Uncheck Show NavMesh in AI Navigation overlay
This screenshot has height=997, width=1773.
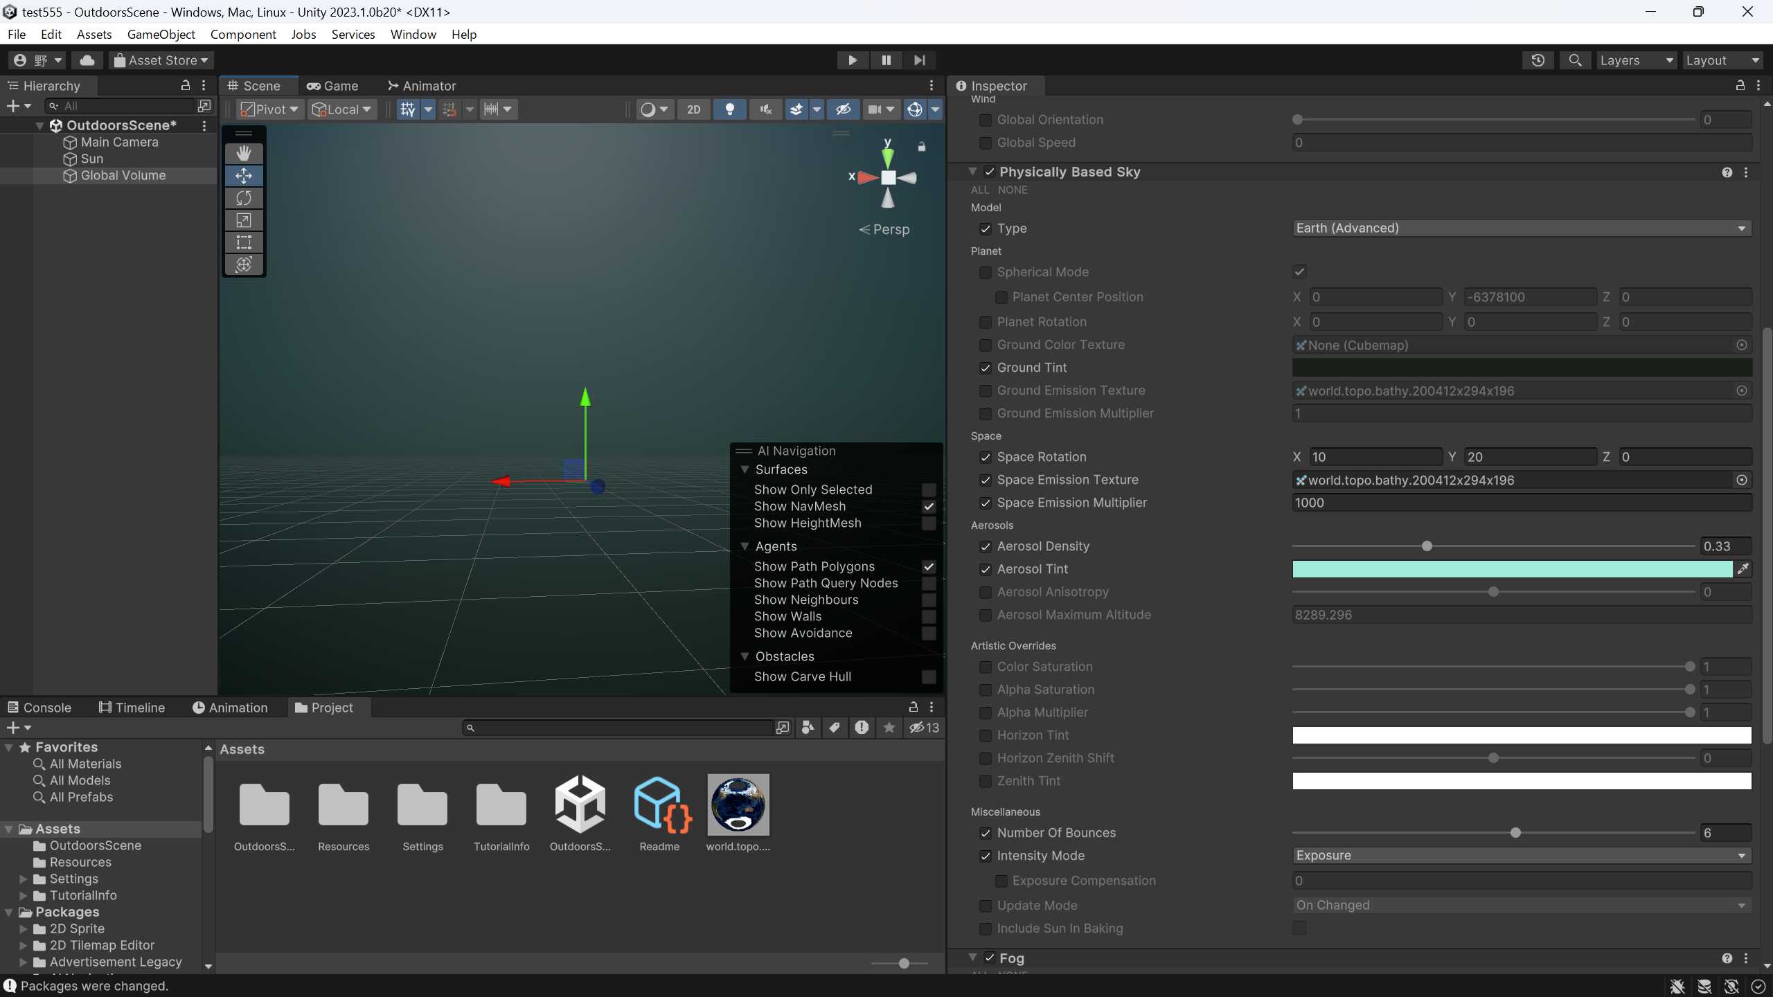click(x=929, y=506)
